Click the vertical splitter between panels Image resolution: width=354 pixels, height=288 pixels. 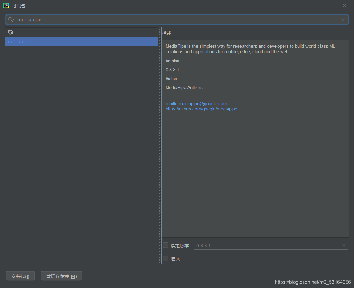[160, 146]
